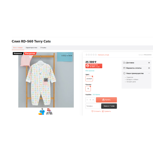The height and width of the screenshot is (153, 153).
Task: Click the card icon beside Варианты оплаты
Action: 124,68
